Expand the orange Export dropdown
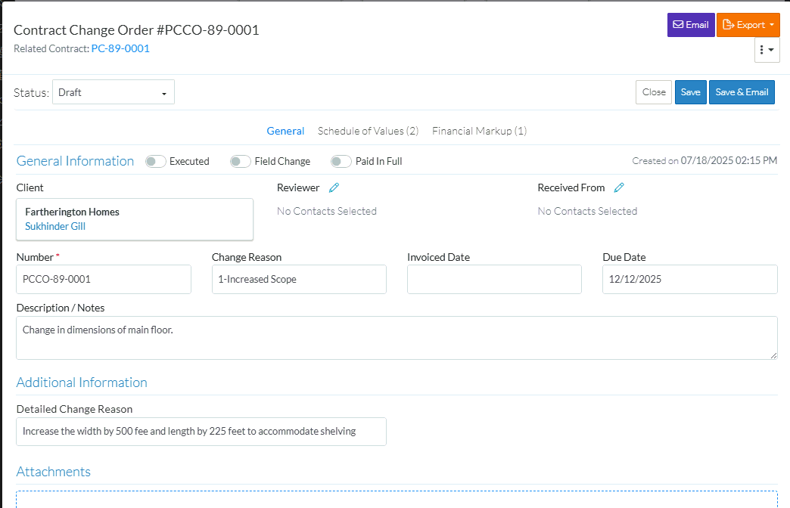This screenshot has width=790, height=508. tap(748, 25)
